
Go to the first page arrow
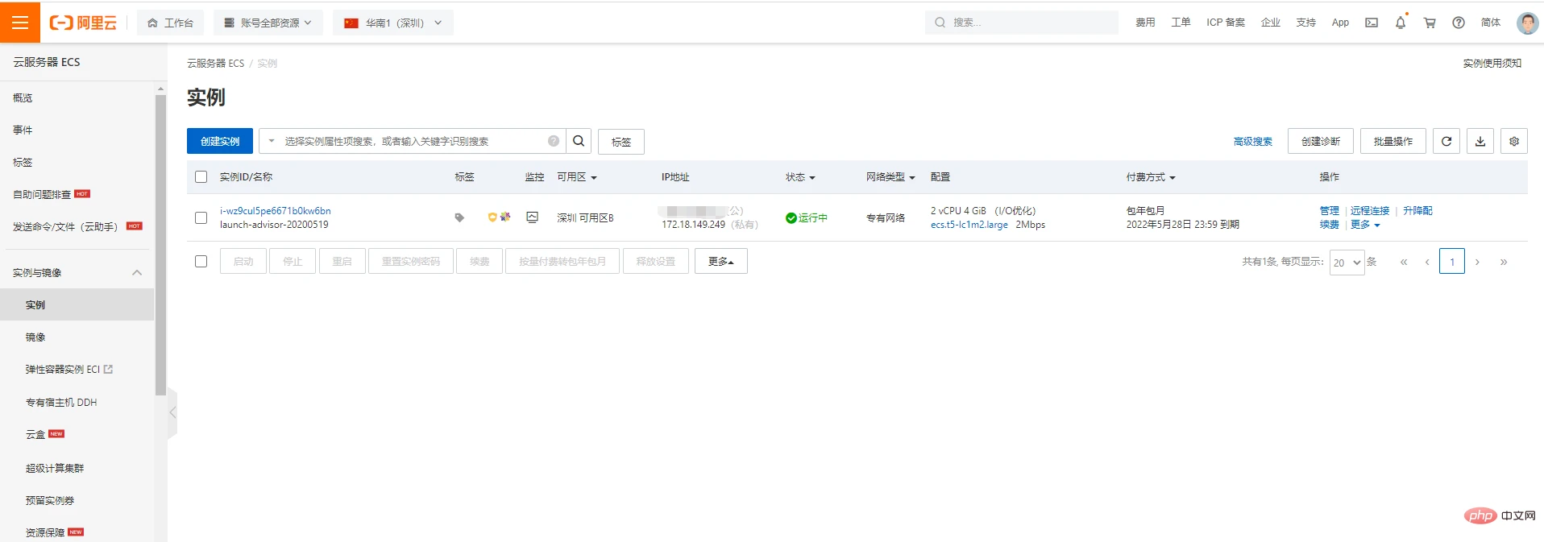1404,262
